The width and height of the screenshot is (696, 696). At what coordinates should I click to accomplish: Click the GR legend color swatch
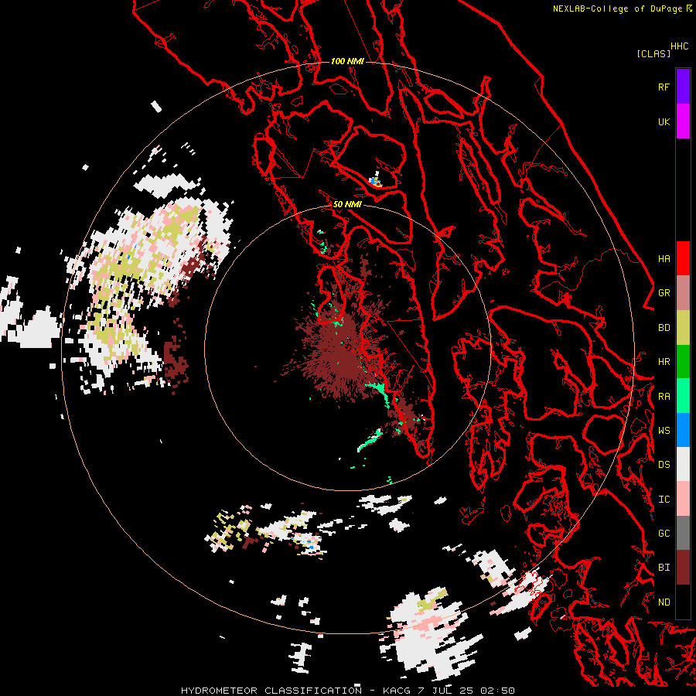[x=683, y=292]
